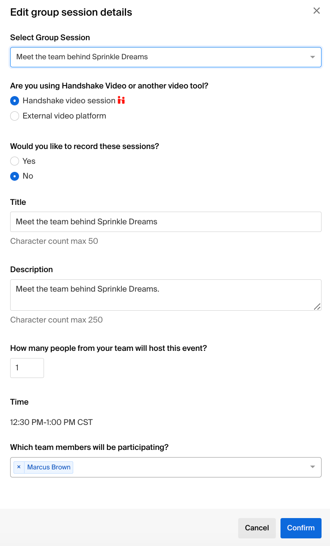Cancel editing the group session
This screenshot has width=330, height=546.
257,528
